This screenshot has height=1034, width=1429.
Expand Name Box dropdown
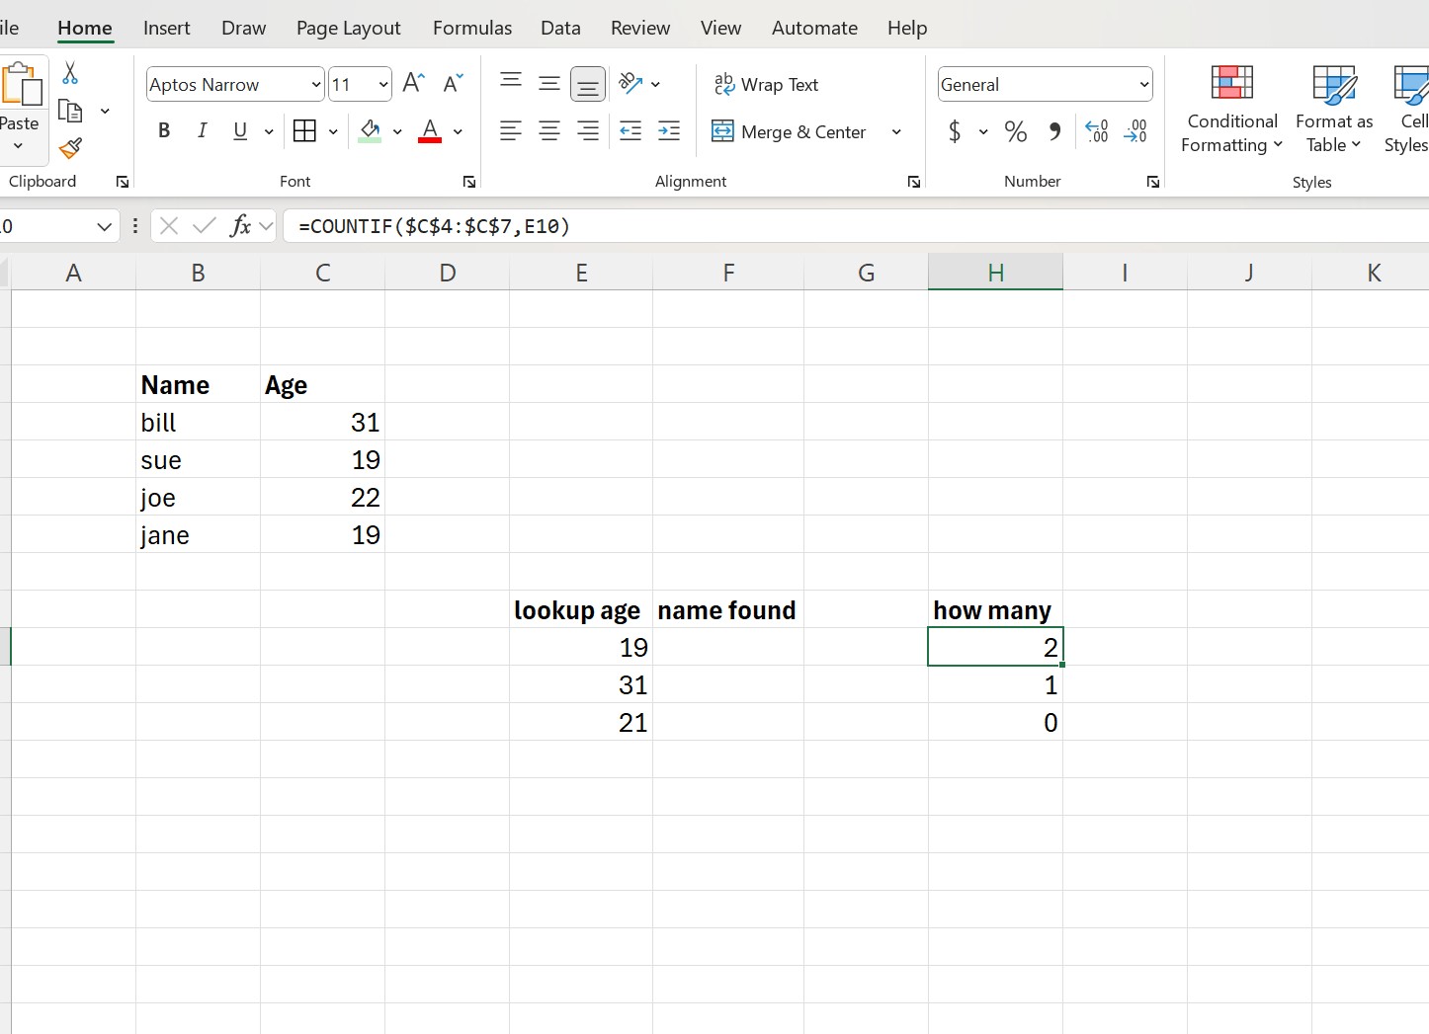(104, 226)
